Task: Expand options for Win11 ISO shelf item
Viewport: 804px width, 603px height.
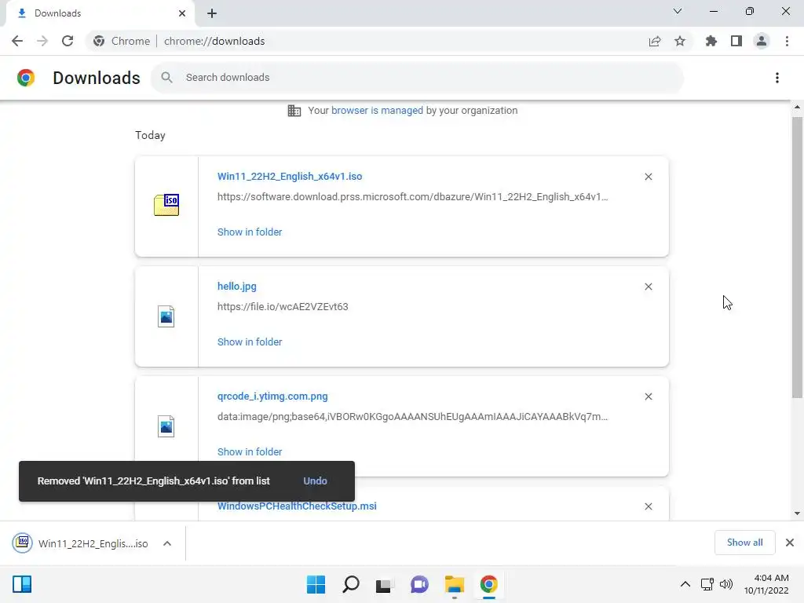Action: coord(167,543)
